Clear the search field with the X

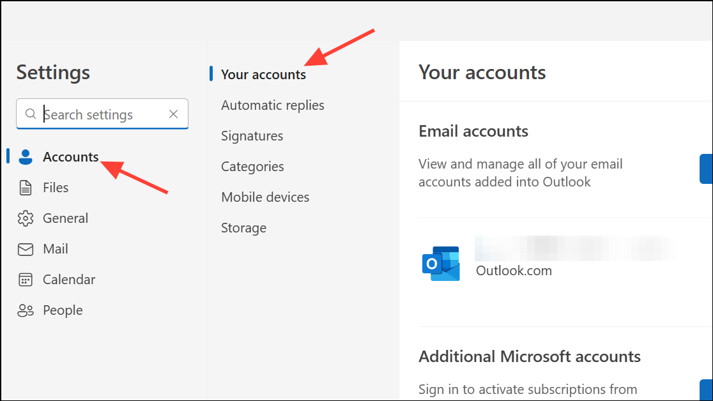(173, 114)
